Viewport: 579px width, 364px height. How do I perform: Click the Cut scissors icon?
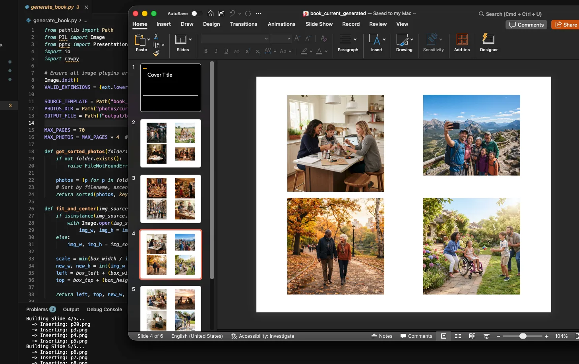pos(156,37)
